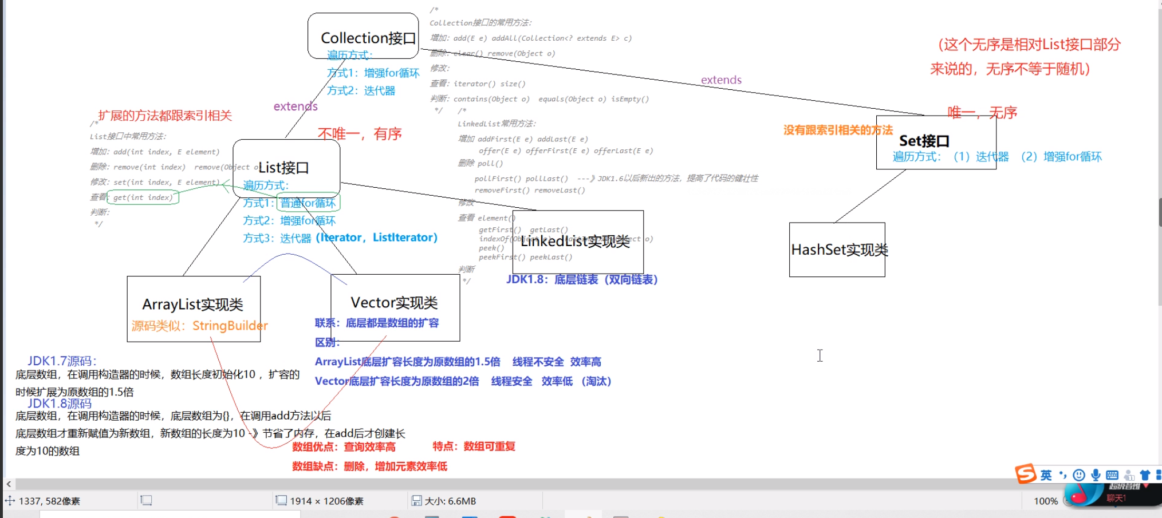Activate the microphone voice input icon
Viewport: 1162px width, 518px height.
click(x=1096, y=475)
